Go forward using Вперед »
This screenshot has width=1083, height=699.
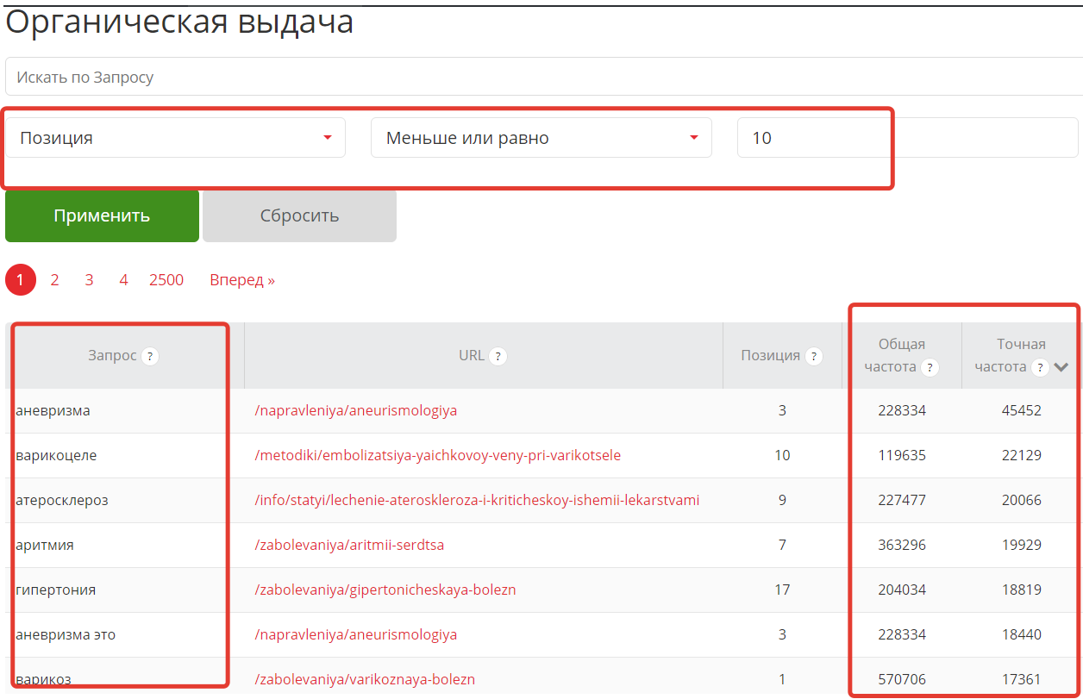pos(241,279)
